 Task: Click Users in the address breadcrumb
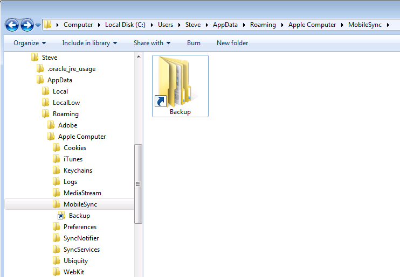coord(165,25)
